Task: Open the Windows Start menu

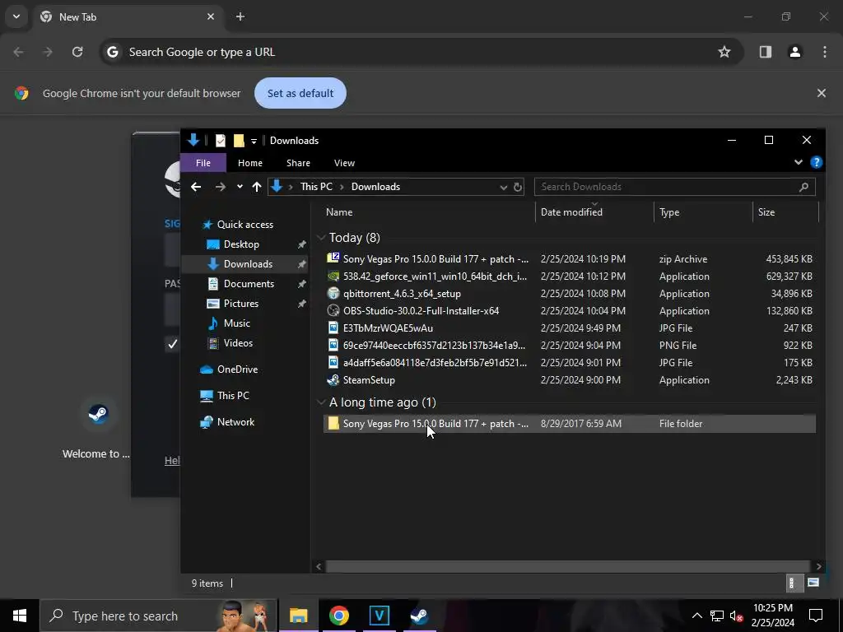Action: 20,616
